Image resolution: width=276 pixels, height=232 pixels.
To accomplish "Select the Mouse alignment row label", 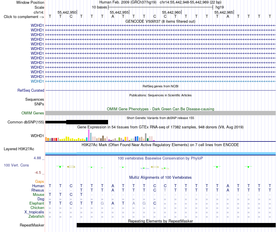I will pos(38,195).
